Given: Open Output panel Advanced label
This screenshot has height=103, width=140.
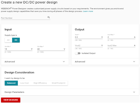Looking at the screenshot, I should point(80,62).
